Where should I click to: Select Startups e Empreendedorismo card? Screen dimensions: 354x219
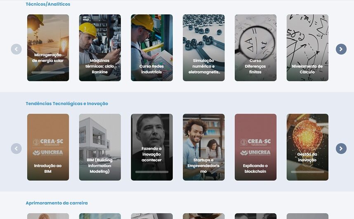[x=204, y=147]
